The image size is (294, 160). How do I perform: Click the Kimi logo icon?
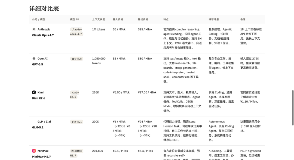click(x=34, y=92)
